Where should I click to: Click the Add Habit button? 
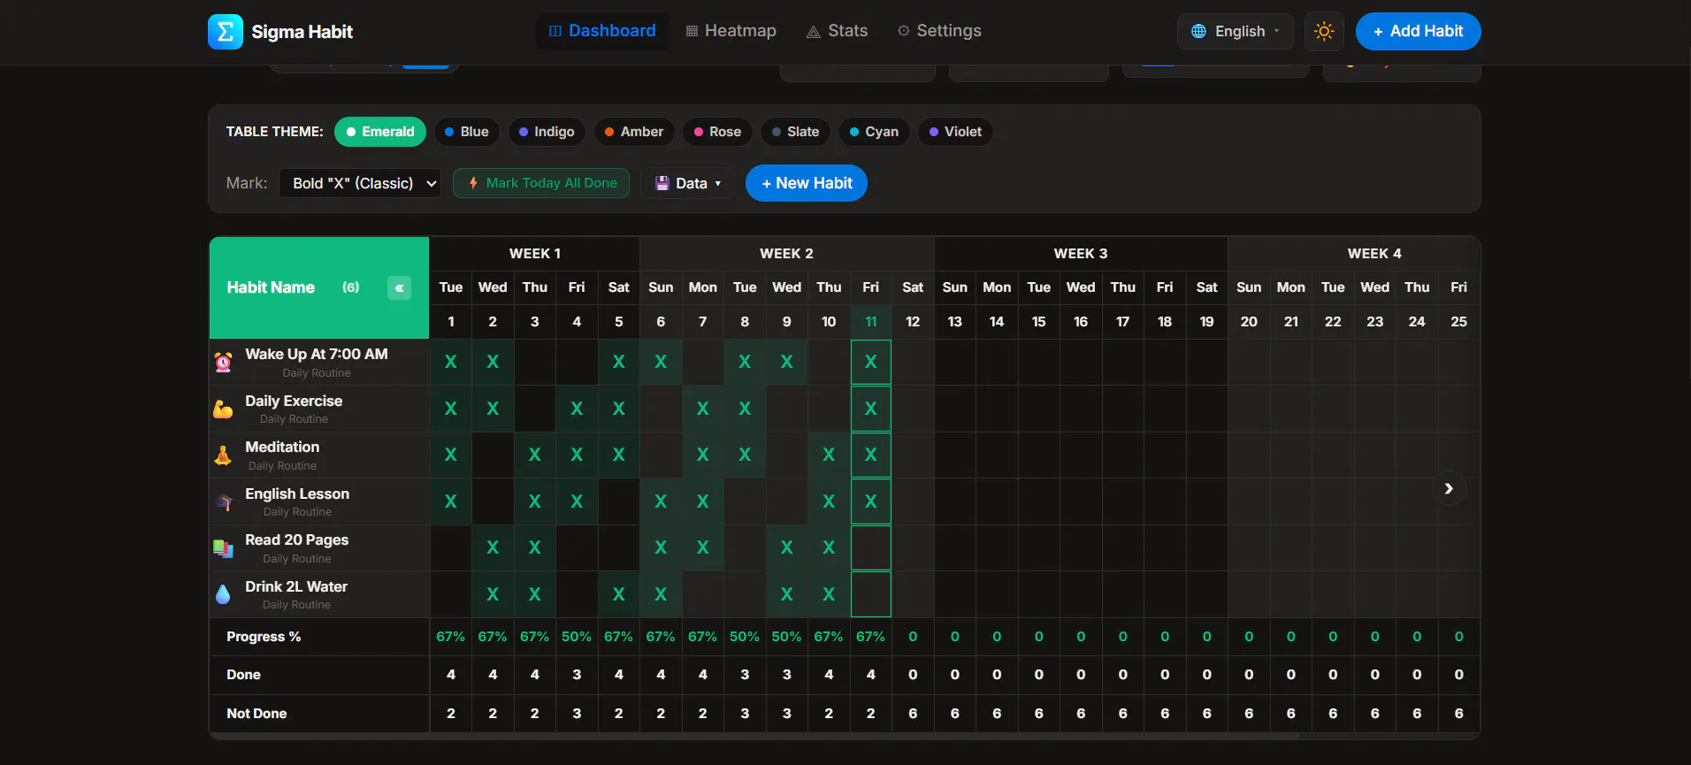point(1418,31)
